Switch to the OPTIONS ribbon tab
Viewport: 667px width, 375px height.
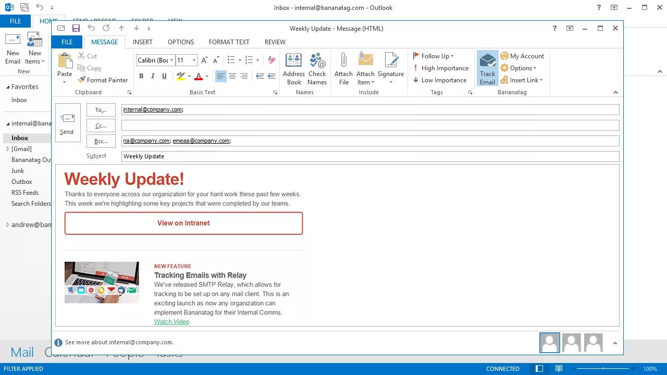pos(181,42)
